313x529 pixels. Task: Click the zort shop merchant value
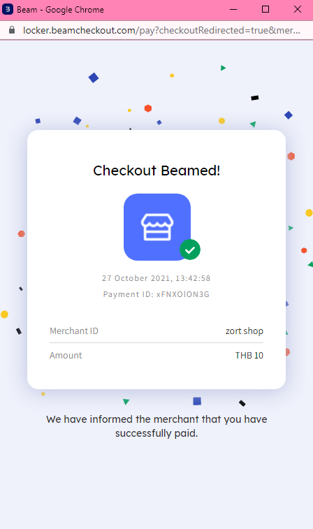coord(245,331)
